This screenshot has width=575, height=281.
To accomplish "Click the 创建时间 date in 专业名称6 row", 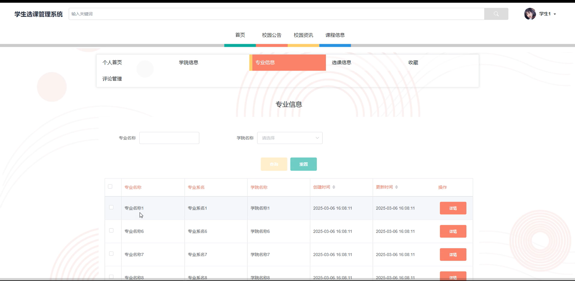I will click(332, 231).
